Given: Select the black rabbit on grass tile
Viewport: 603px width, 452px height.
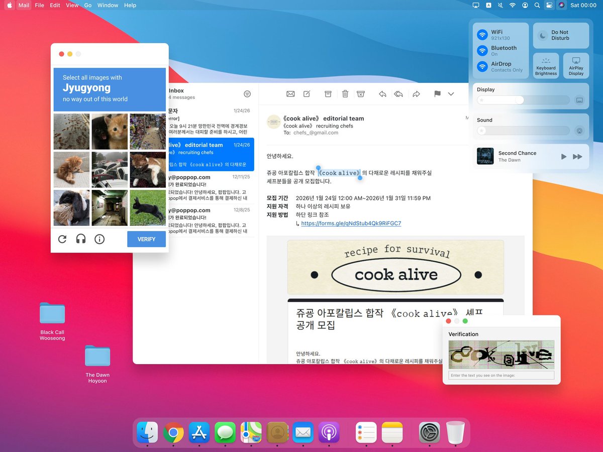Looking at the screenshot, I should 148,207.
